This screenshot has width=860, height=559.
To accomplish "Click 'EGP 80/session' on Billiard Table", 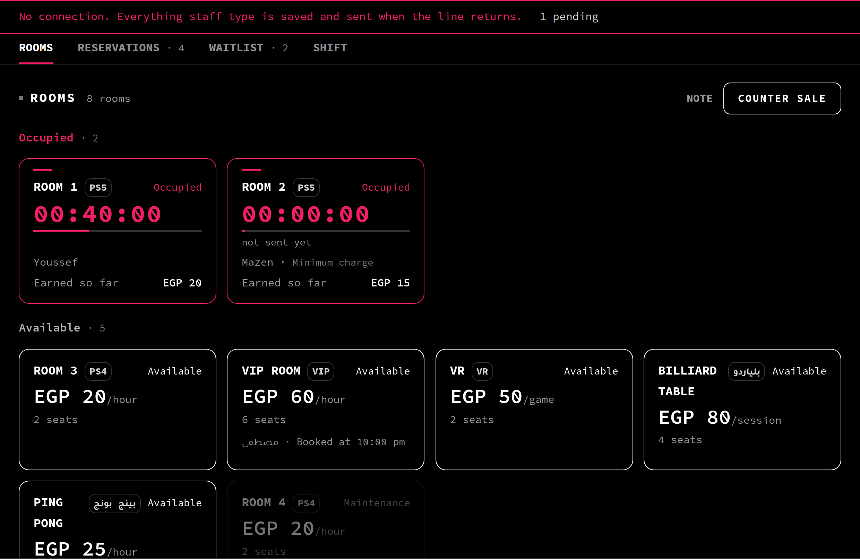I will tap(720, 418).
